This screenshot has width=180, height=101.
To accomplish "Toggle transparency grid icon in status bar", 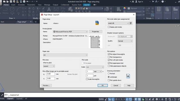I will tap(139, 99).
